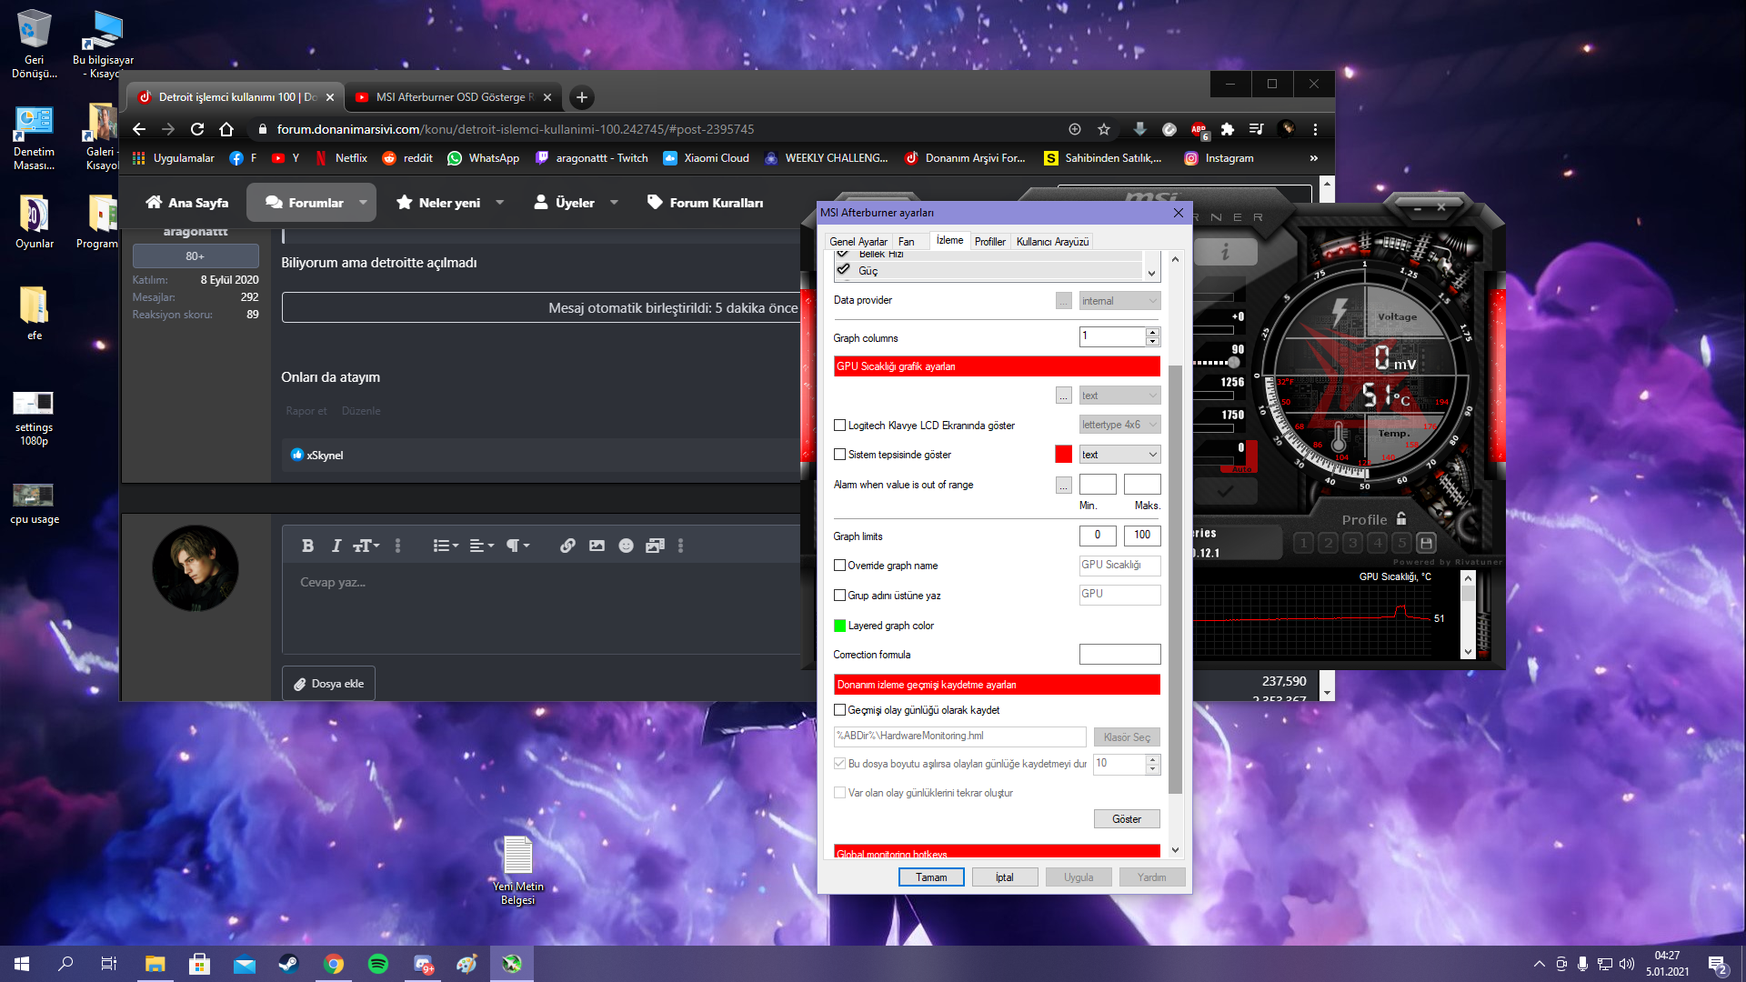Viewport: 1746px width, 982px height.
Task: Select profile slot 3 in MSI Afterburner
Action: pos(1353,543)
